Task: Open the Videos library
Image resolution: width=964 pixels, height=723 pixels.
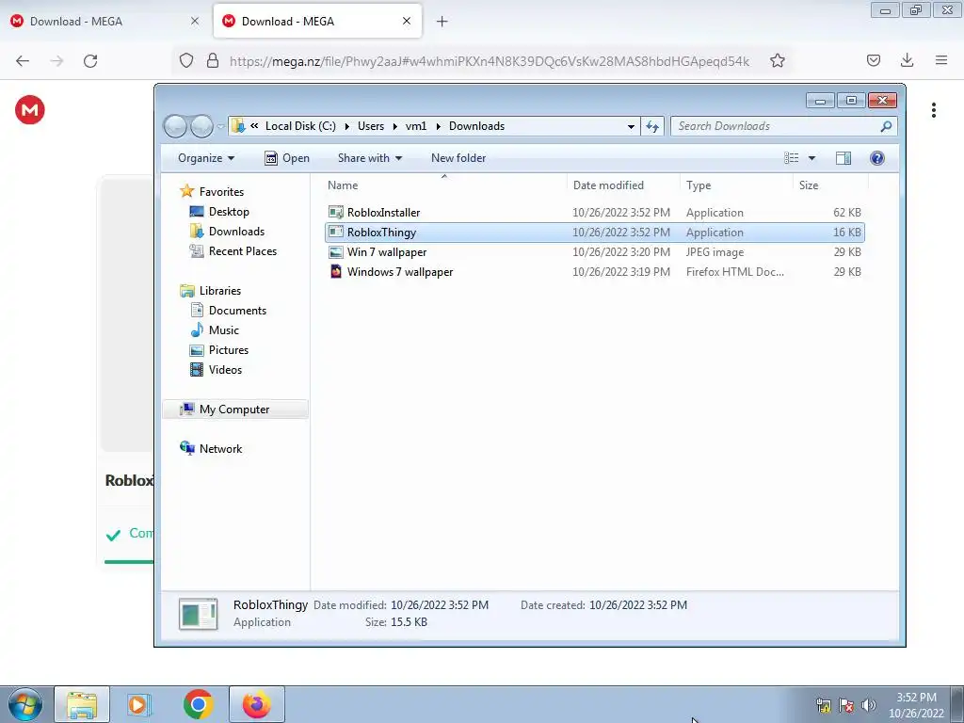Action: 216,369
